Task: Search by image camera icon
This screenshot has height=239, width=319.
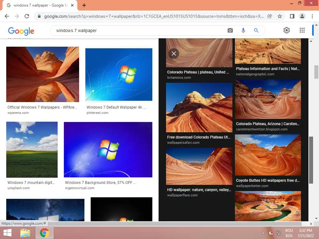Action: pos(230,30)
